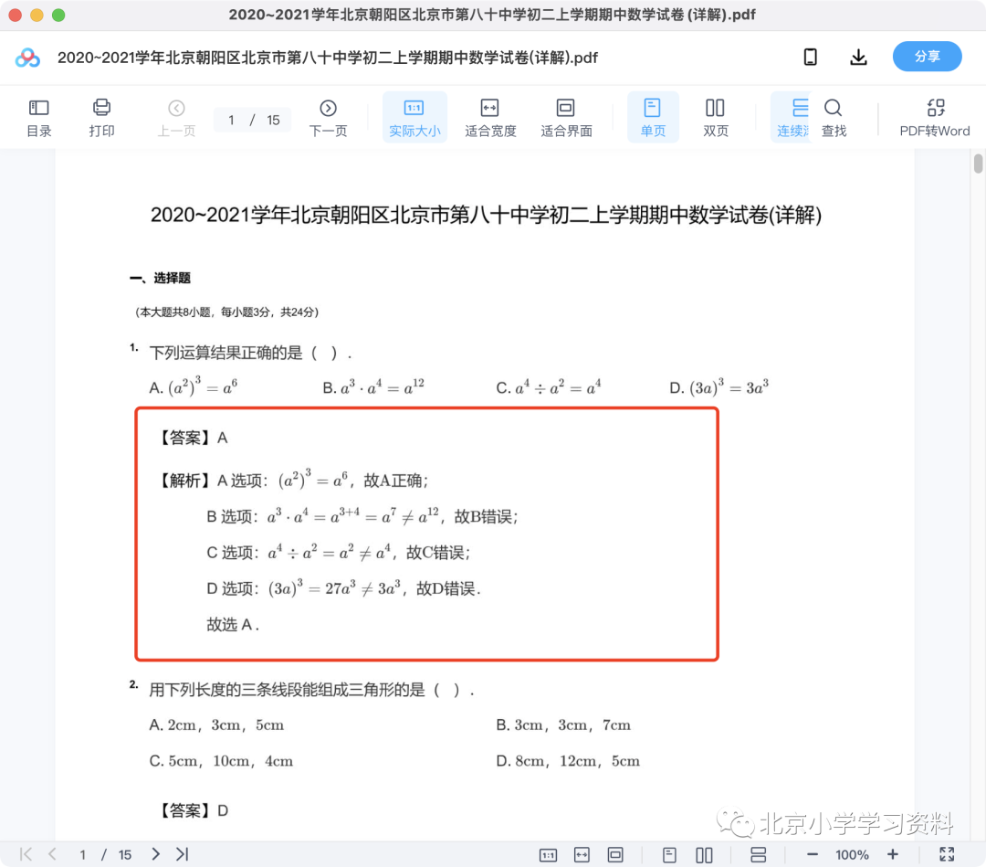
Task: Click the macOS yellow minimize window button
Action: [37, 16]
